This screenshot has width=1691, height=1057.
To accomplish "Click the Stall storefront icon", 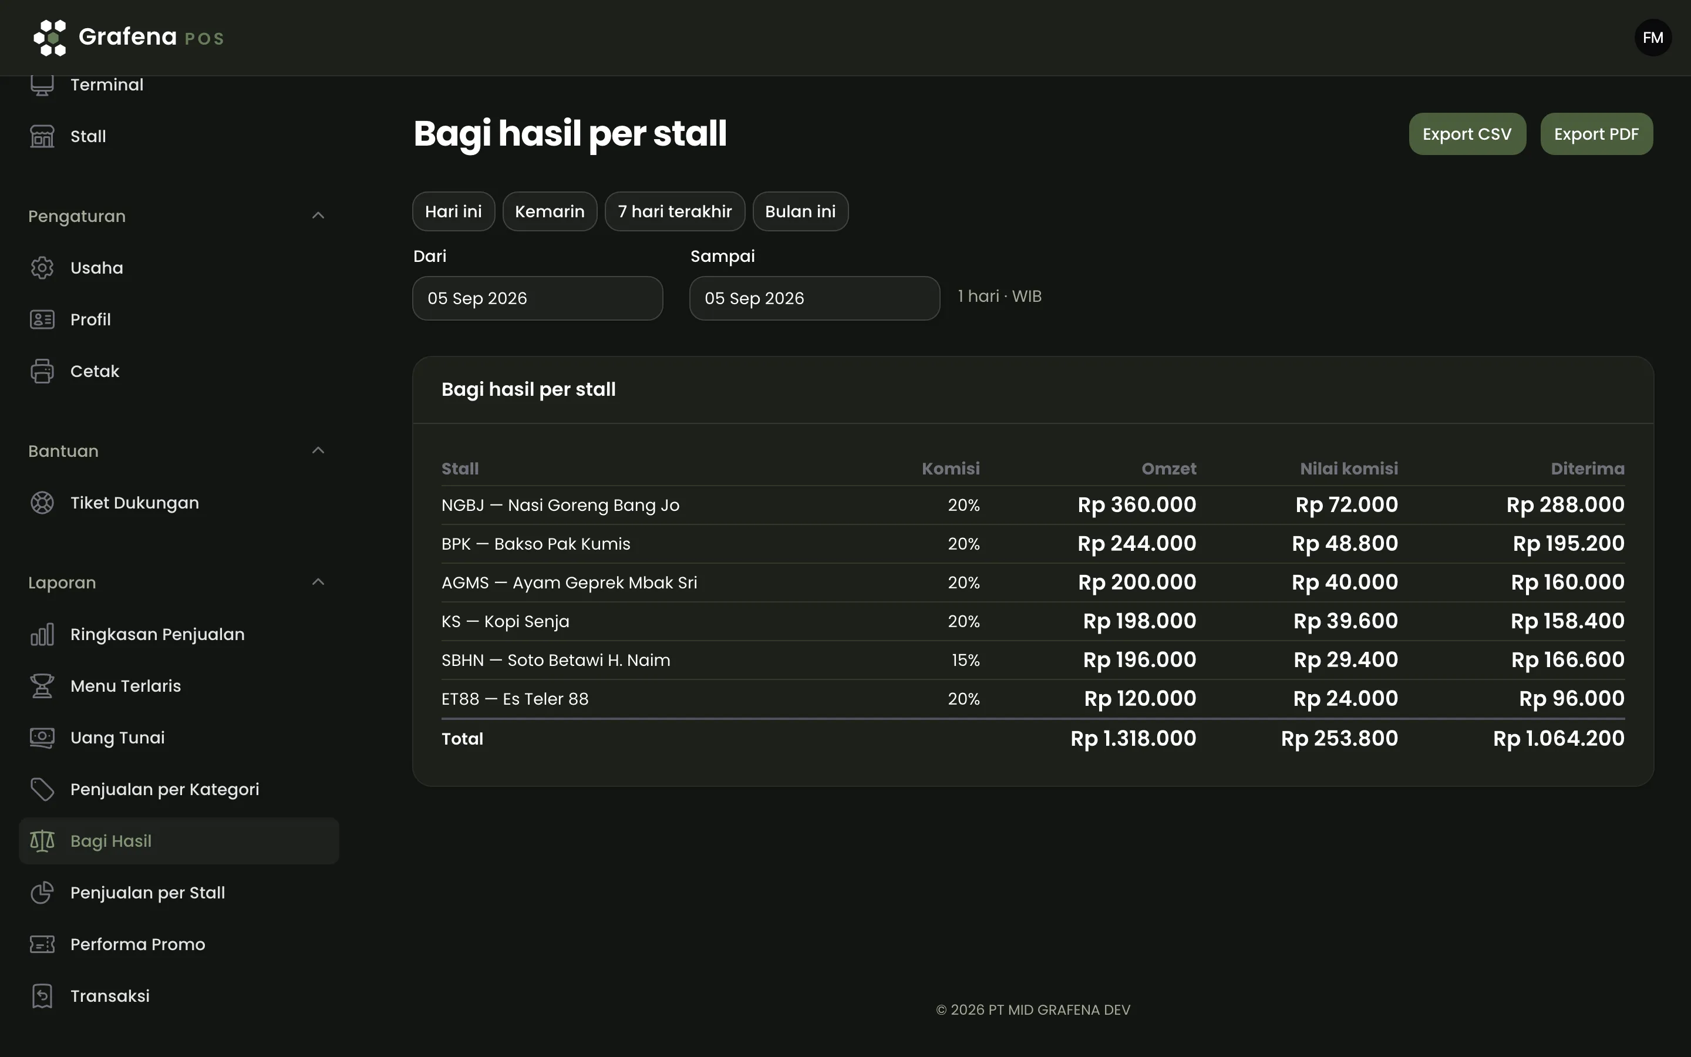I will click(42, 136).
